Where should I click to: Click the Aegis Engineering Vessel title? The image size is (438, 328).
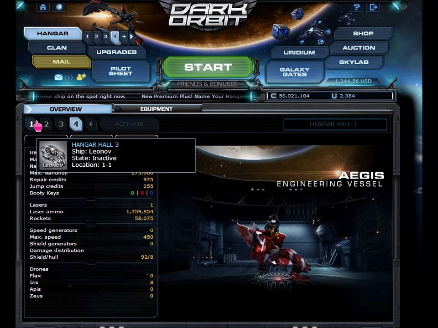[330, 179]
